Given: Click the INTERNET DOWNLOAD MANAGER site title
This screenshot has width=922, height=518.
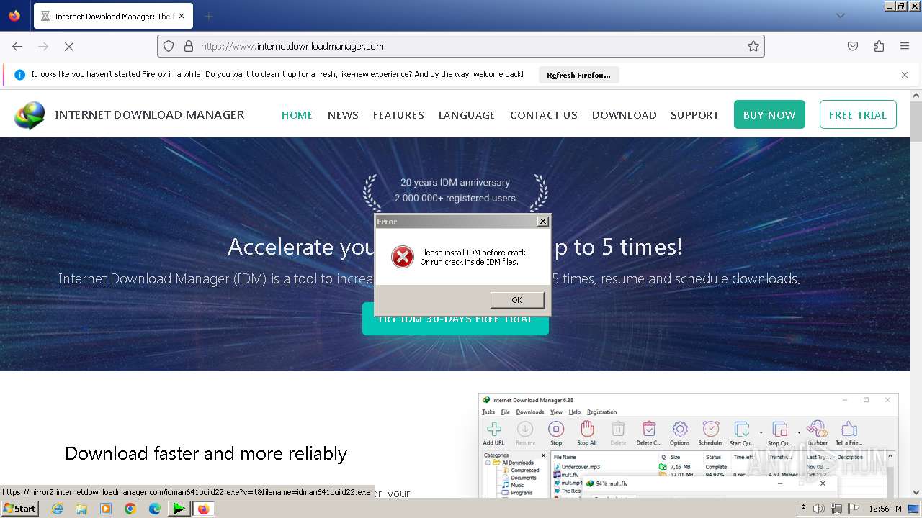Looking at the screenshot, I should pos(150,114).
